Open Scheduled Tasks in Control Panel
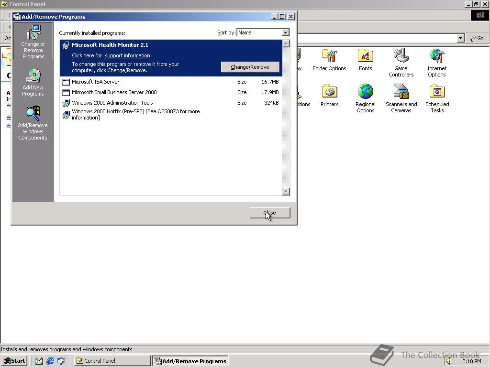This screenshot has width=490, height=367. point(437,98)
